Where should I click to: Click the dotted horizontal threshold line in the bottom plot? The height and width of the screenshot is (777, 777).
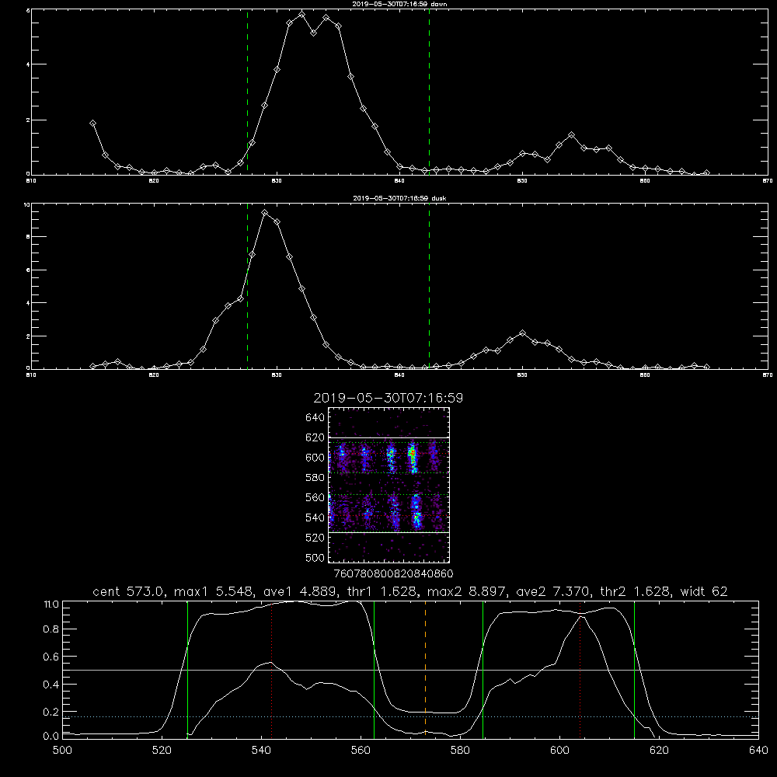tap(410, 717)
